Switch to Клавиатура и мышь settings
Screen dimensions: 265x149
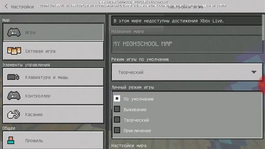coord(53,77)
